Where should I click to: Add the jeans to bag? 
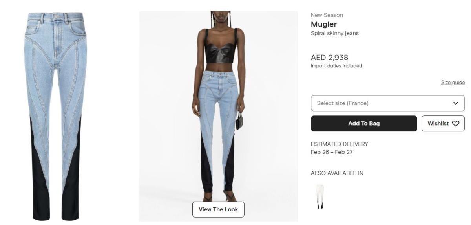click(x=364, y=123)
